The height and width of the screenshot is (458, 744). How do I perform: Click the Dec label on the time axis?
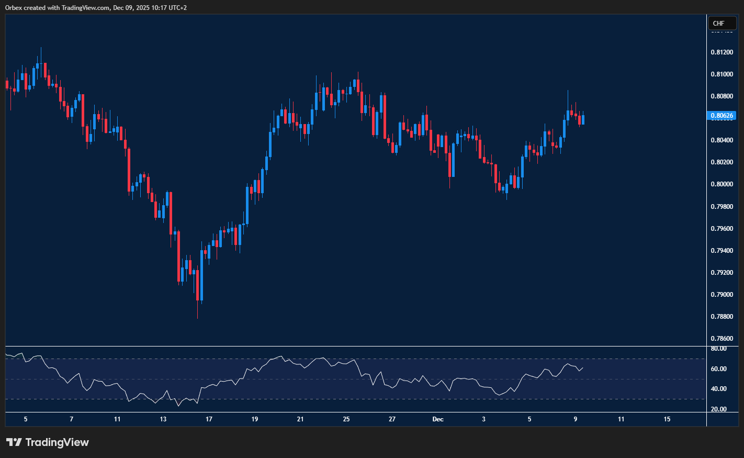(438, 419)
